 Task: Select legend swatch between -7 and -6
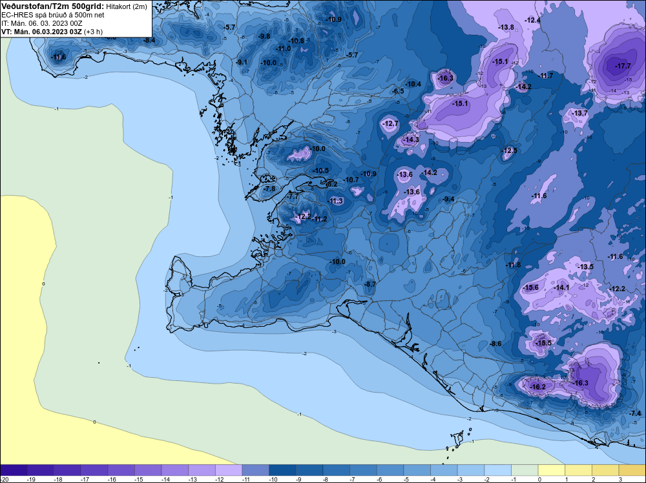point(363,470)
